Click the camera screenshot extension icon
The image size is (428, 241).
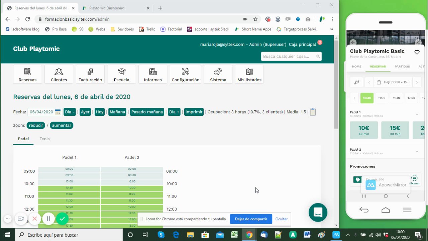click(x=308, y=19)
